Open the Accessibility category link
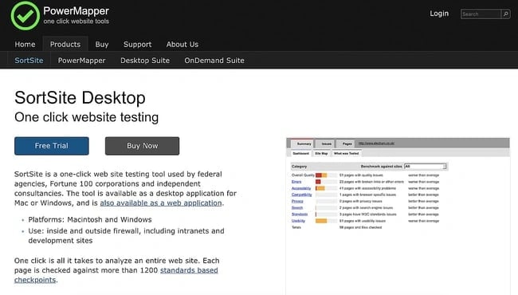This screenshot has width=518, height=295. pos(301,188)
